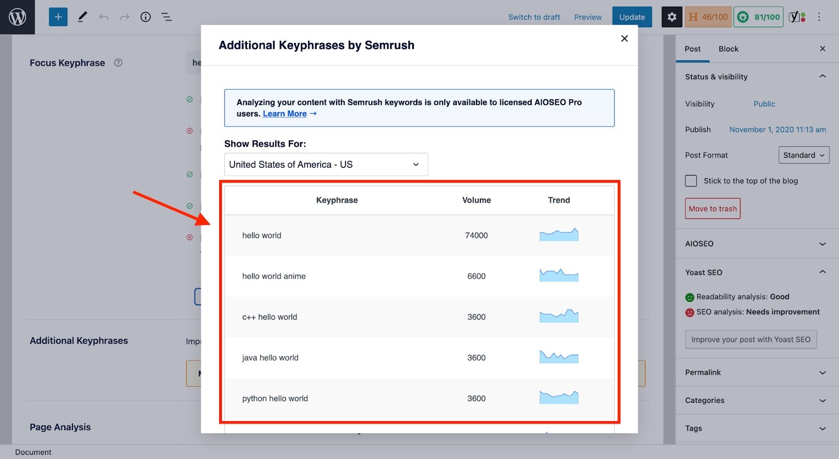Click the blue add block plus icon

coord(58,17)
